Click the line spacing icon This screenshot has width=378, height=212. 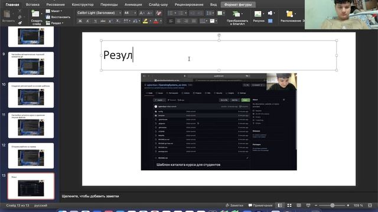(x=208, y=13)
